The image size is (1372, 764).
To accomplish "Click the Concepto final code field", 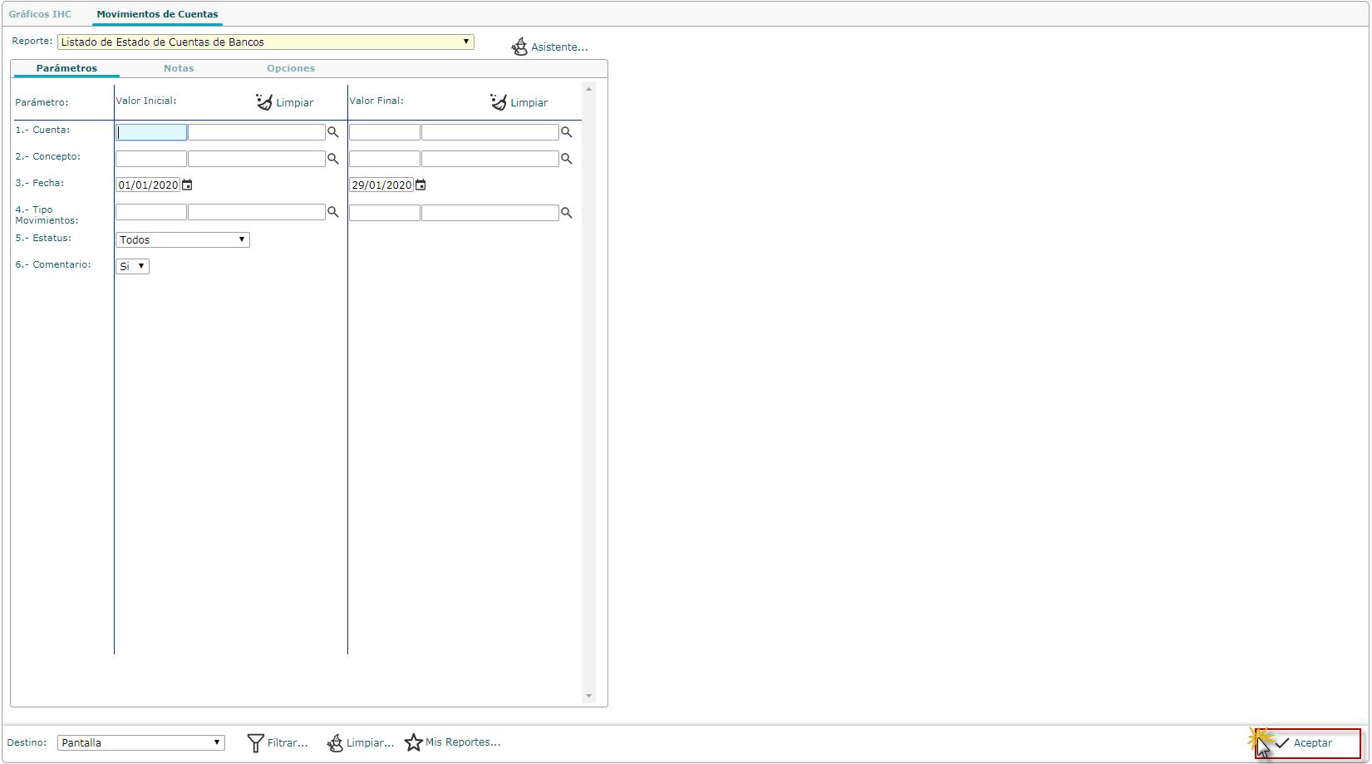I will point(385,159).
